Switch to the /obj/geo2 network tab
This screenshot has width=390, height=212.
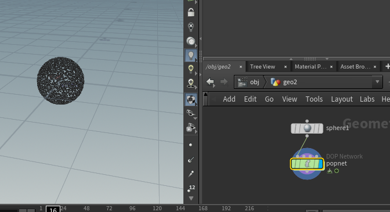tap(218, 67)
